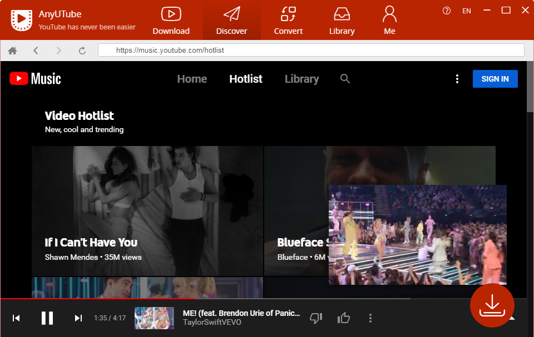Expand the player page arrow
Screen dimensions: 534x337
pos(512,318)
